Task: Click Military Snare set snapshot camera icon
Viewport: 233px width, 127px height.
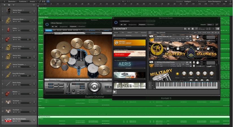Action: (x=187, y=36)
